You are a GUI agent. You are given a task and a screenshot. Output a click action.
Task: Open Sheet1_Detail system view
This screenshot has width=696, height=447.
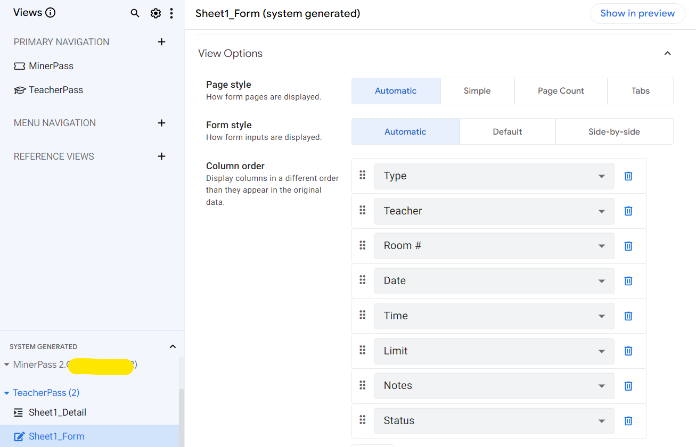click(57, 412)
